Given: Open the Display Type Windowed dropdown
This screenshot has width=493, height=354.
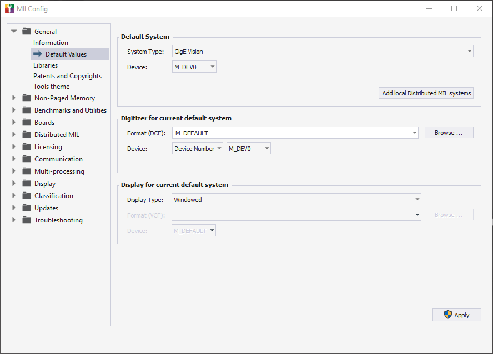Looking at the screenshot, I should (296, 199).
